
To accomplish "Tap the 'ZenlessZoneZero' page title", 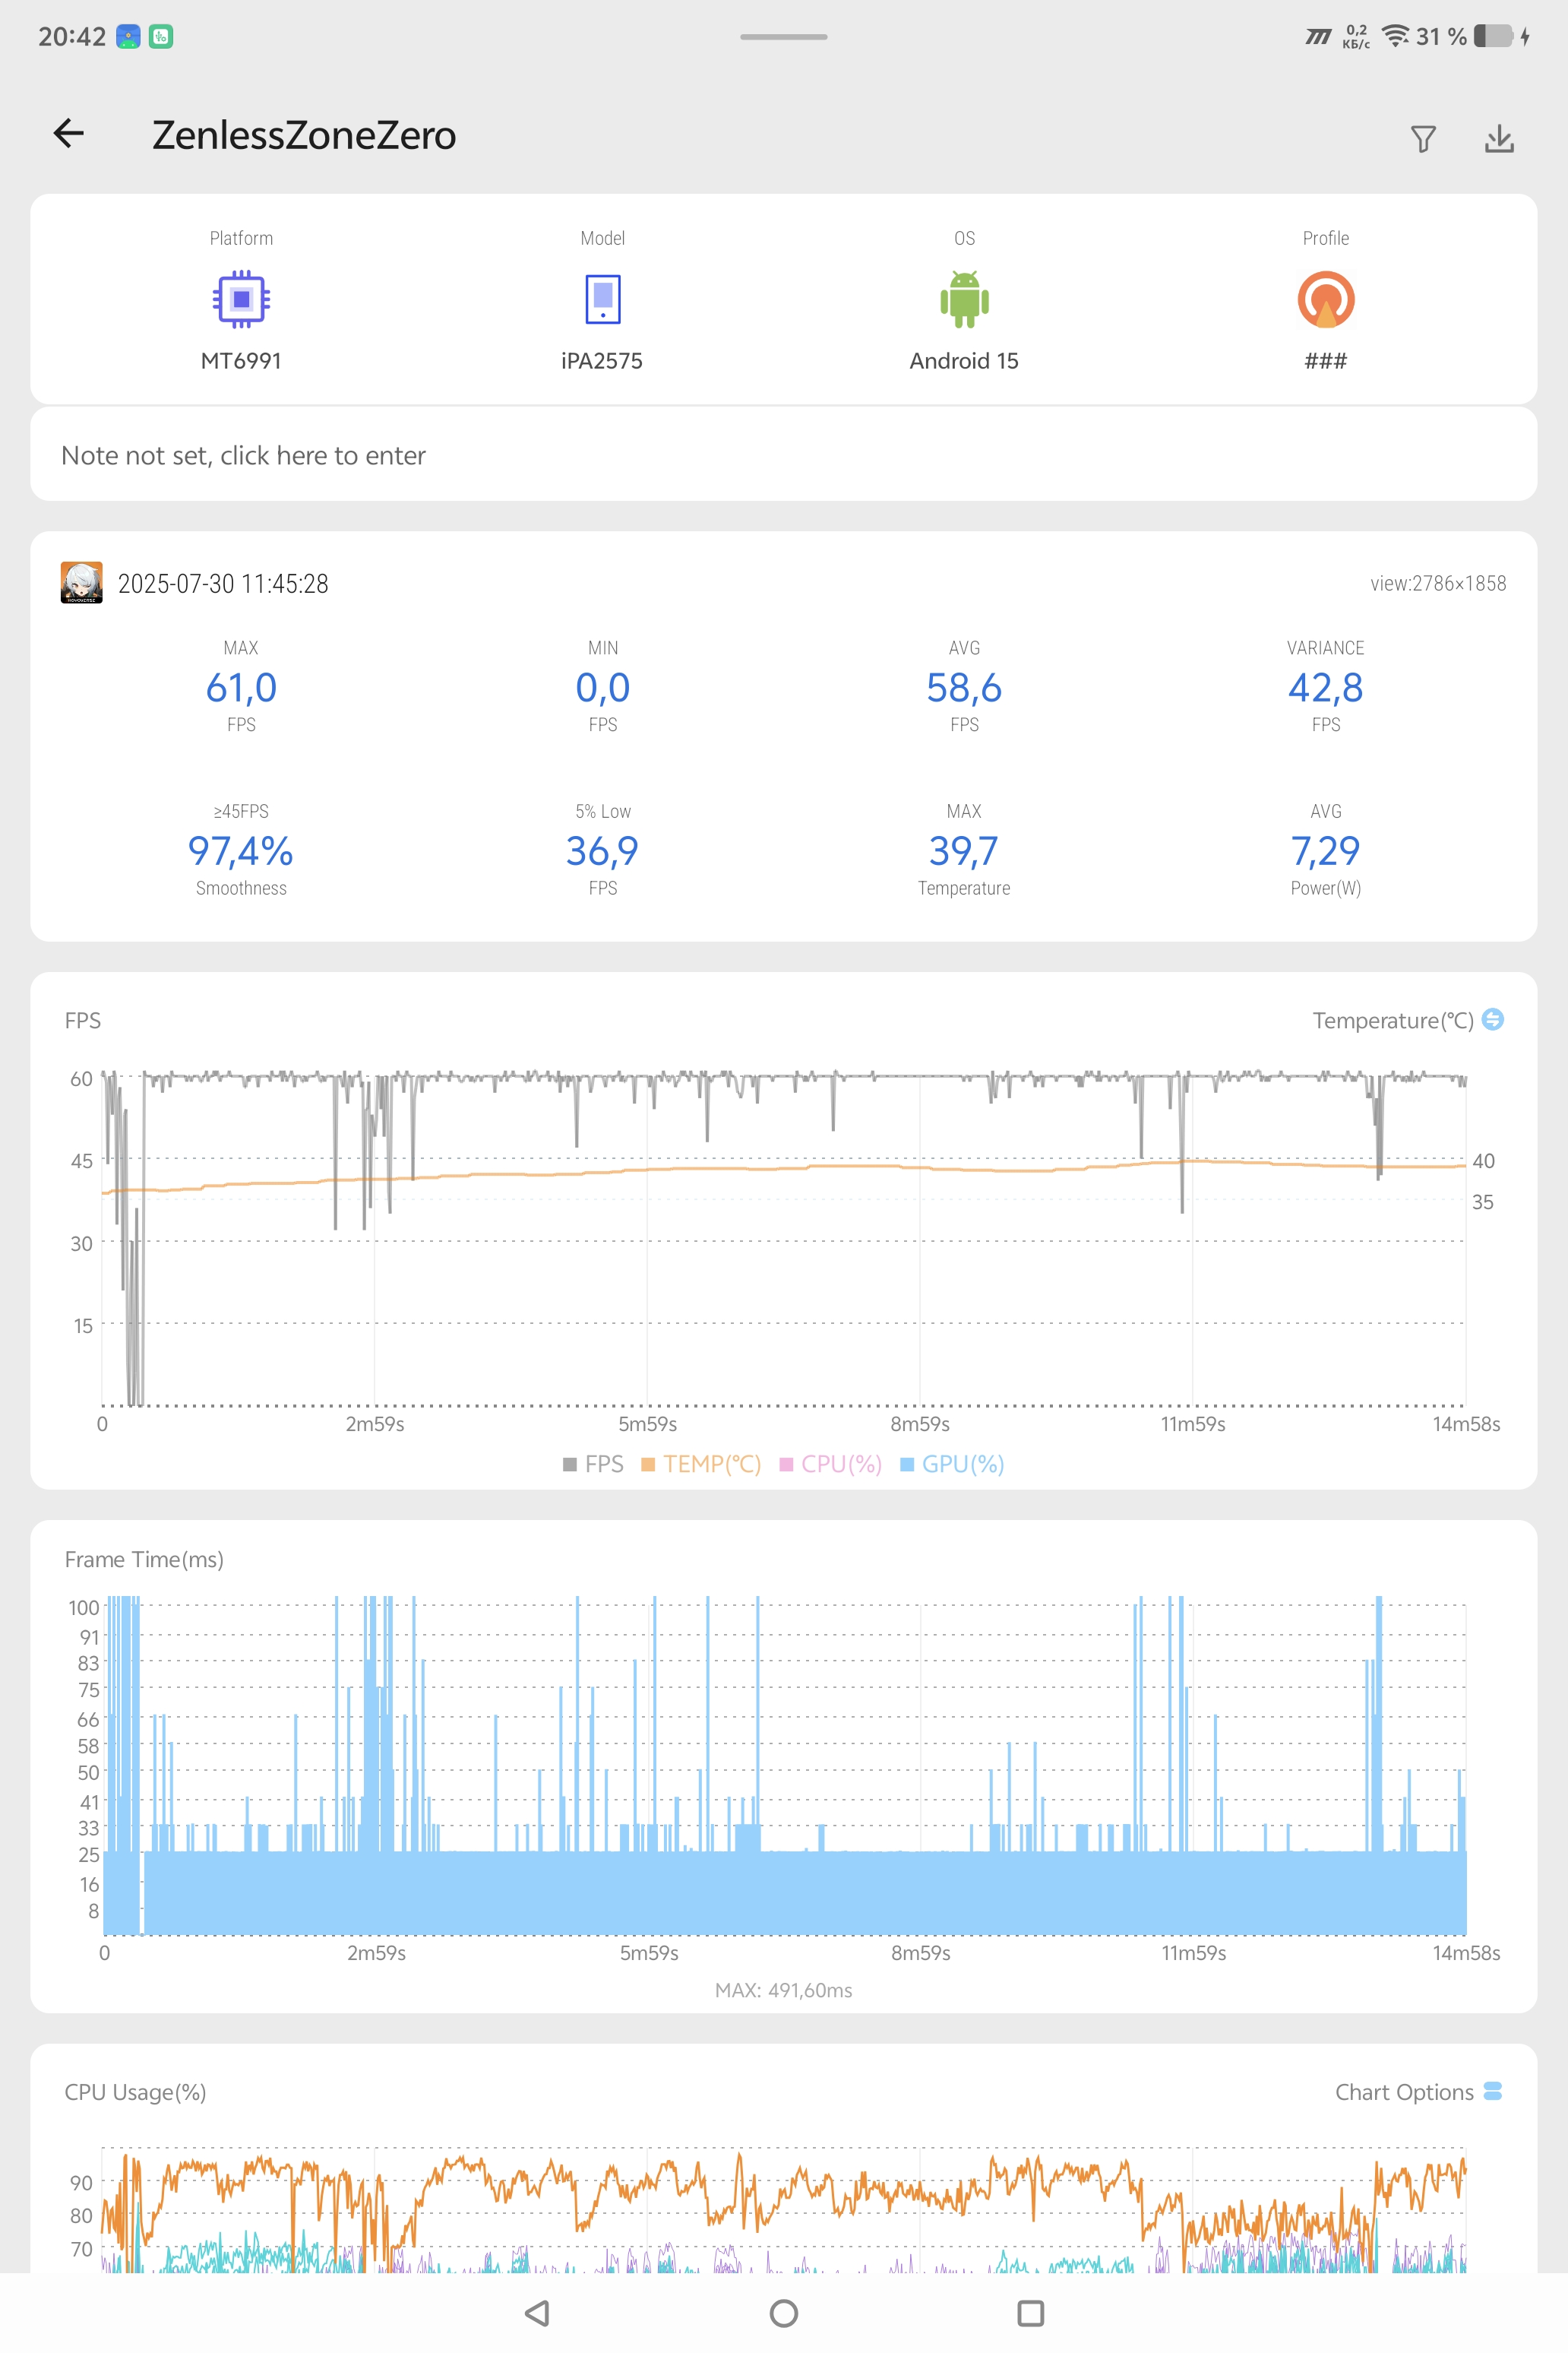I will click(304, 135).
